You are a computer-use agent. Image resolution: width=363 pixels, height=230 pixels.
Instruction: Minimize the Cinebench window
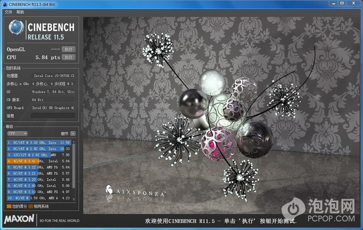point(334,4)
